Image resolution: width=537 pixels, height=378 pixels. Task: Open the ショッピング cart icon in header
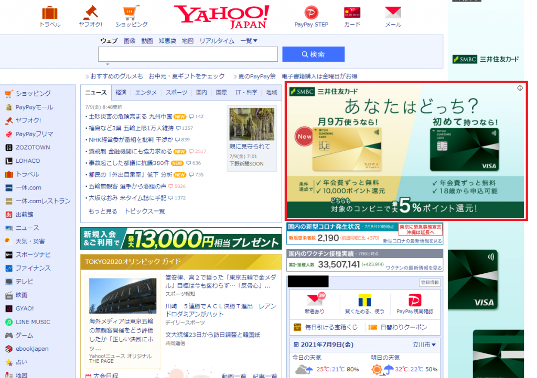coord(131,13)
